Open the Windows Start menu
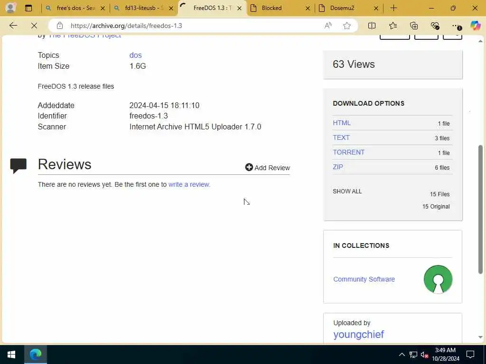The height and width of the screenshot is (364, 486). pos(11,355)
